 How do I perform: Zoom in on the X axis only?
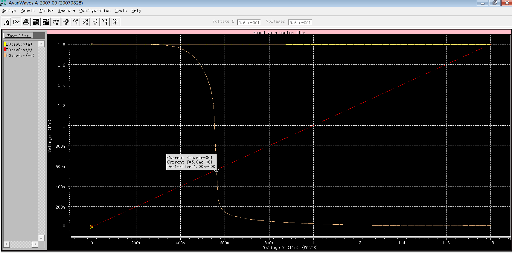click(66, 22)
